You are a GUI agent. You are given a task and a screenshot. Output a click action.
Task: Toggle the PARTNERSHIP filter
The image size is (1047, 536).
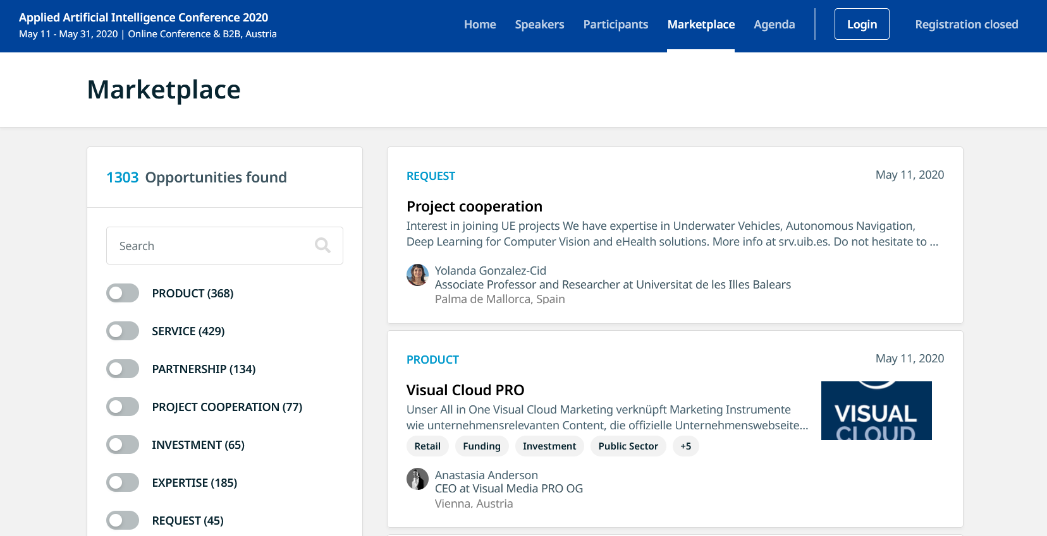123,369
